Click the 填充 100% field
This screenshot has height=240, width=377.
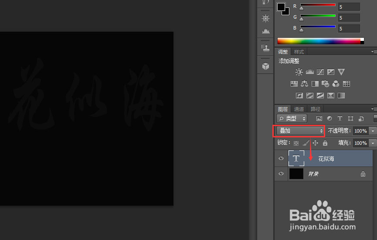click(x=361, y=143)
